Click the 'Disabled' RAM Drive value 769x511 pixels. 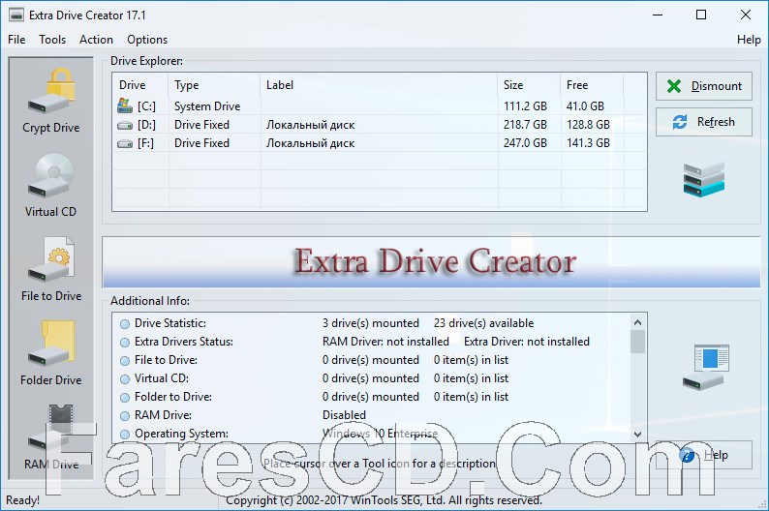[344, 415]
